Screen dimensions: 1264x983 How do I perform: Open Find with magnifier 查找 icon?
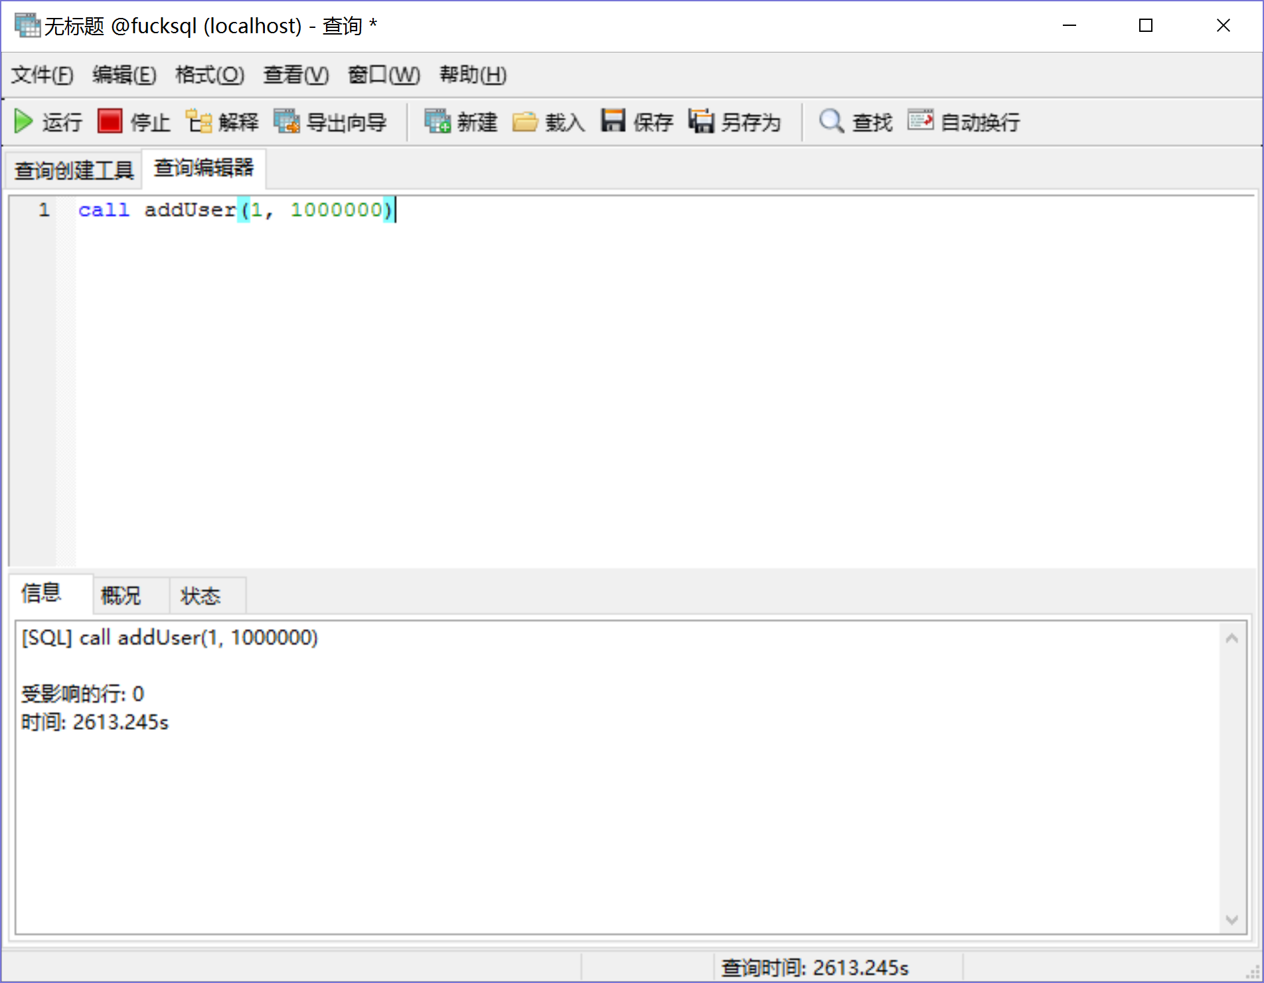click(x=831, y=122)
